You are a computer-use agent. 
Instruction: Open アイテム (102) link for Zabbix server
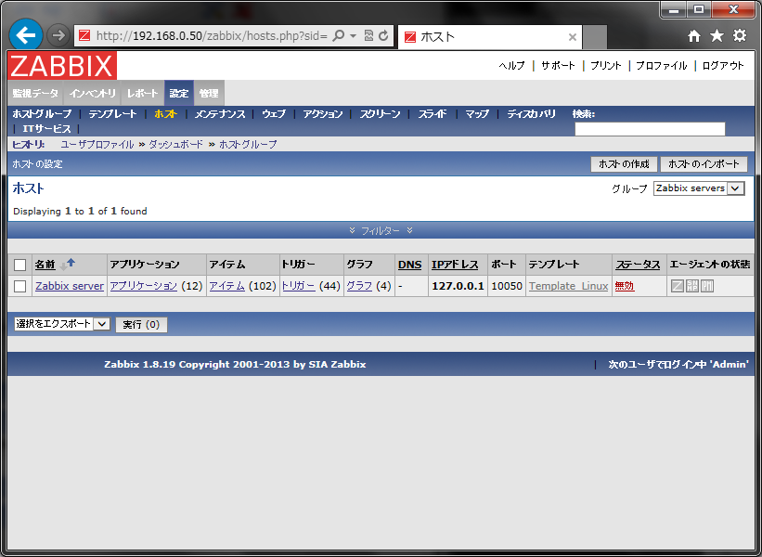227,286
